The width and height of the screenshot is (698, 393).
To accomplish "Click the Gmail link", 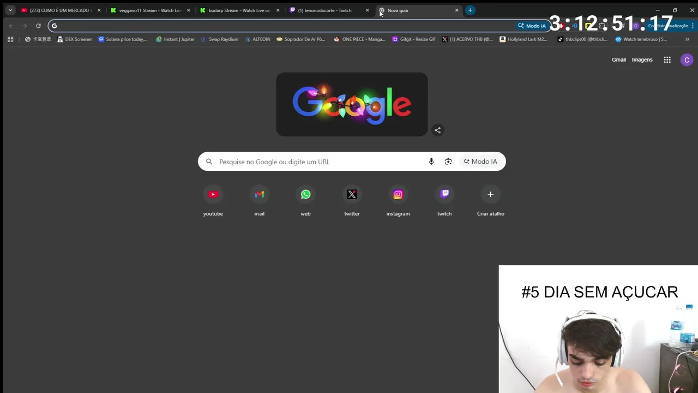I will click(x=618, y=60).
